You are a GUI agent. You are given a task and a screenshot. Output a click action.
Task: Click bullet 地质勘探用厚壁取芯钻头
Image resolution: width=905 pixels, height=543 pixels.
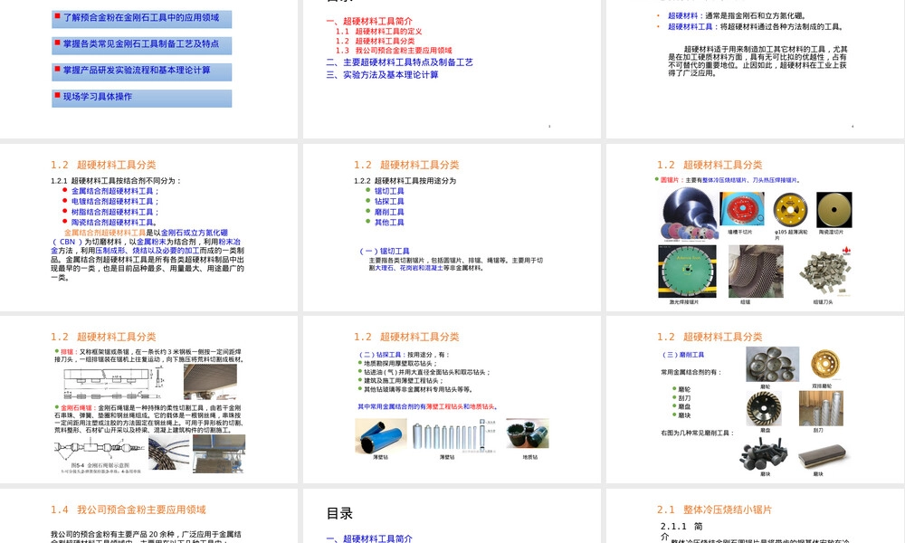coord(400,364)
